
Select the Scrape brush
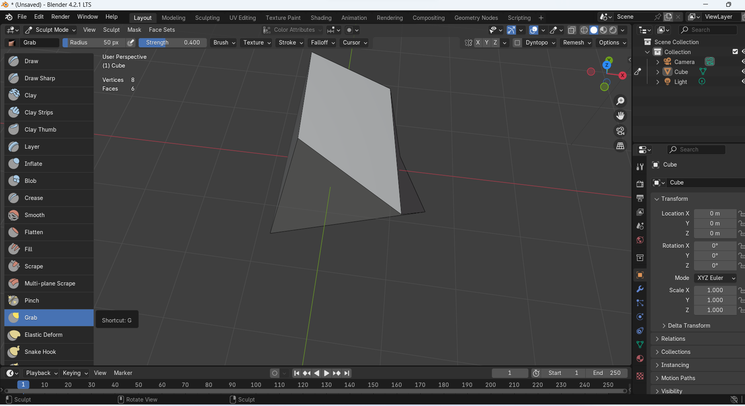coord(49,266)
